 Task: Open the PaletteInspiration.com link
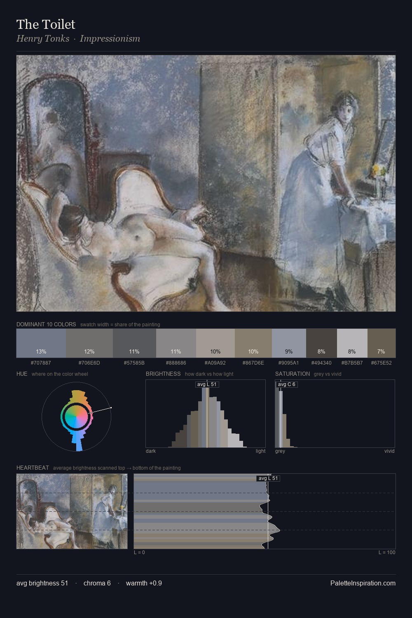pos(363,583)
